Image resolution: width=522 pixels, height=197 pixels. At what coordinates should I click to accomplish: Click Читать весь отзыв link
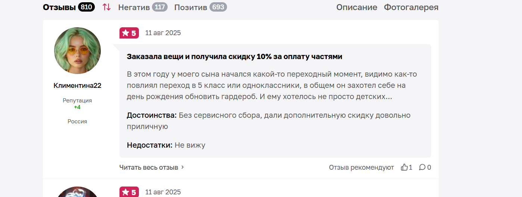coord(149,167)
